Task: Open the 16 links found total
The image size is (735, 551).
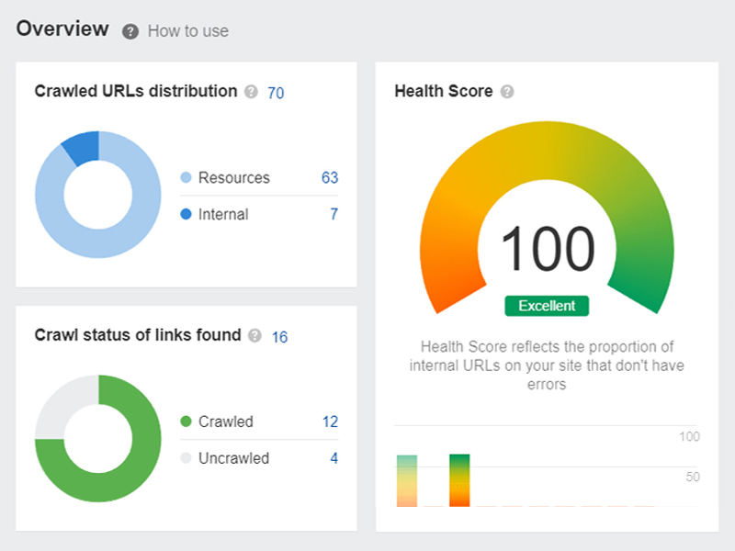Action: pyautogui.click(x=279, y=337)
